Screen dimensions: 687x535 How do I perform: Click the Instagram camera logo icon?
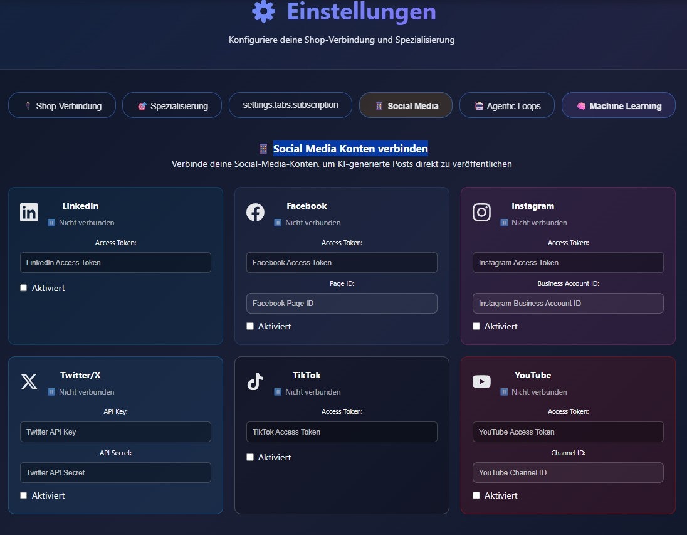[481, 212]
